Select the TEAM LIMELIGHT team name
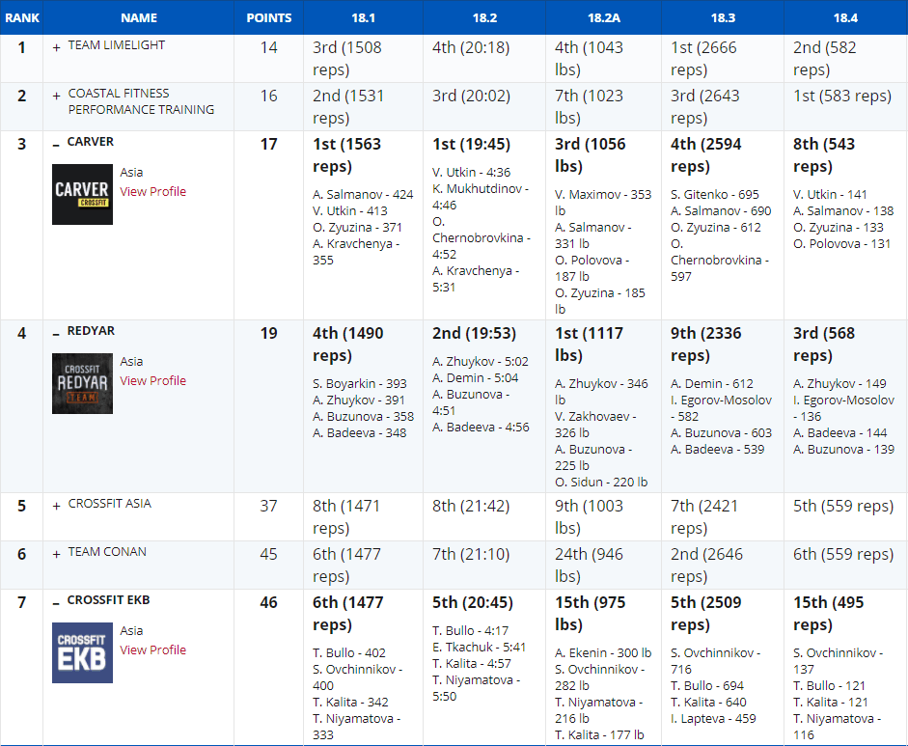The height and width of the screenshot is (746, 908). coord(117,45)
